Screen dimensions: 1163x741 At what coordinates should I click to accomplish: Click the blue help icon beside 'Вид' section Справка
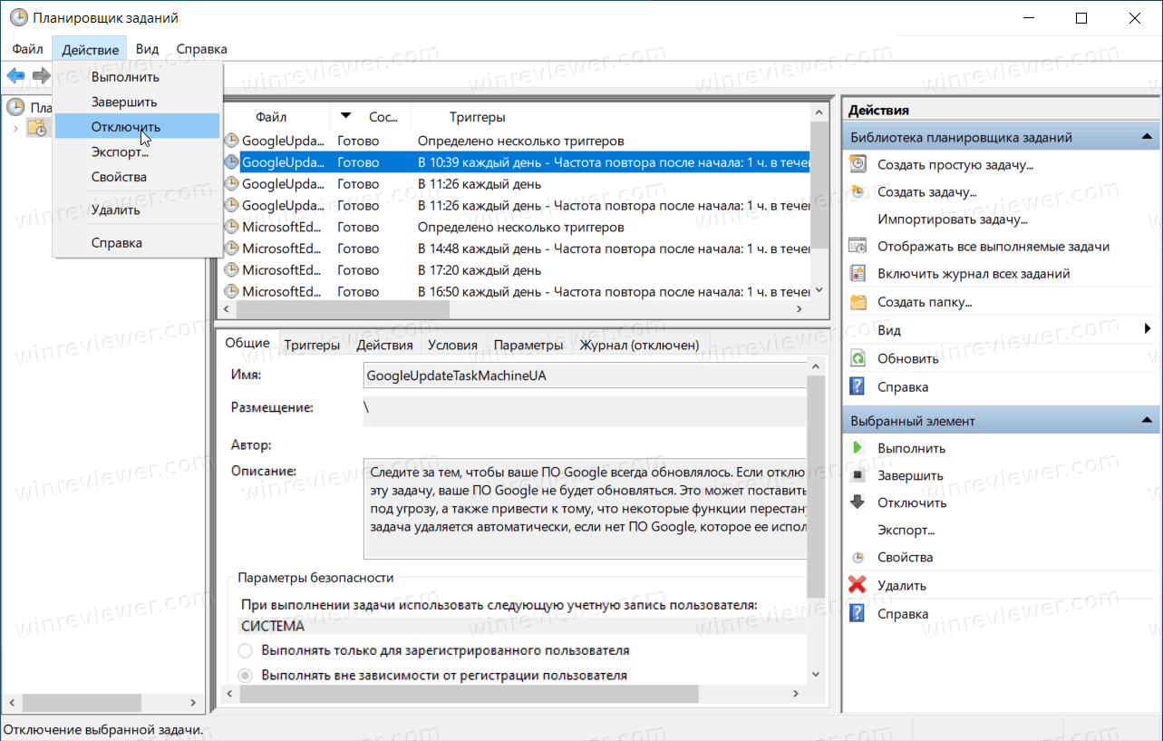point(858,386)
